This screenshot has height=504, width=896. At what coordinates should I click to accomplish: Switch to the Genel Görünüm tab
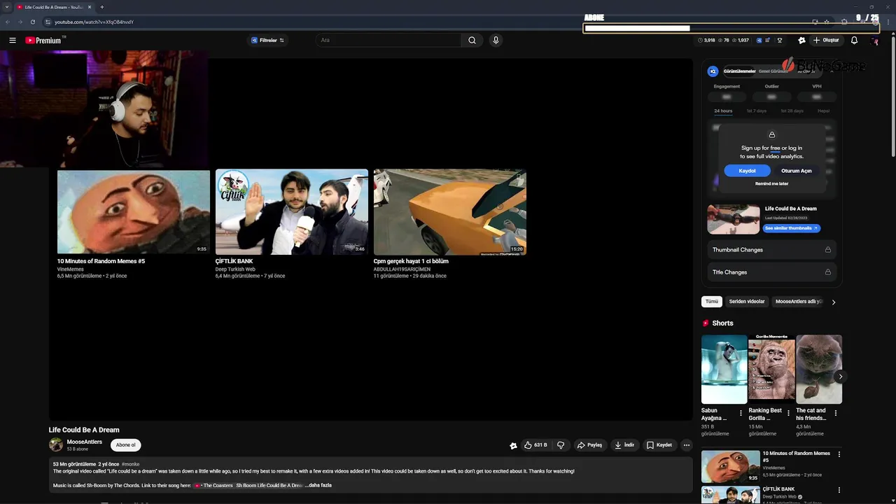[x=773, y=71]
